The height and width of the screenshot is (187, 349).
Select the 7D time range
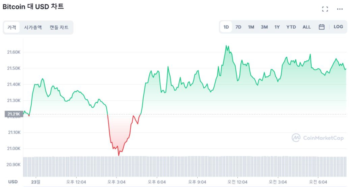[238, 27]
